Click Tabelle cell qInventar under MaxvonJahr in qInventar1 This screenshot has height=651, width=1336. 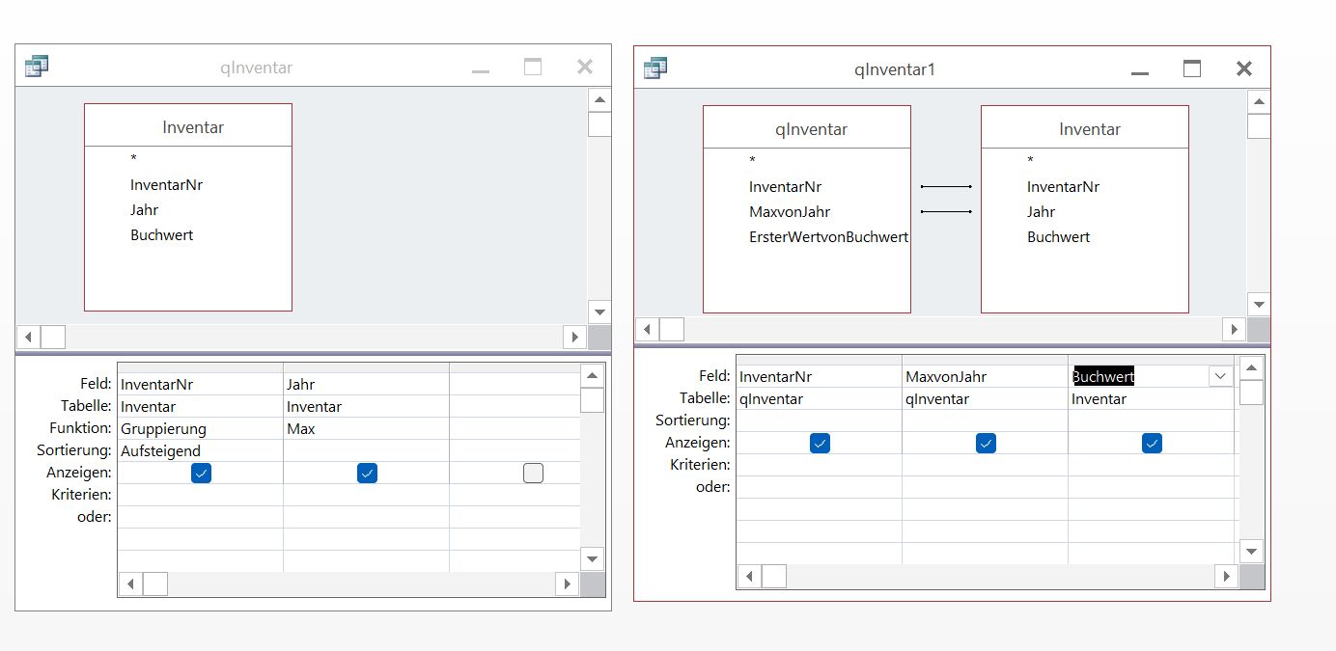click(985, 398)
